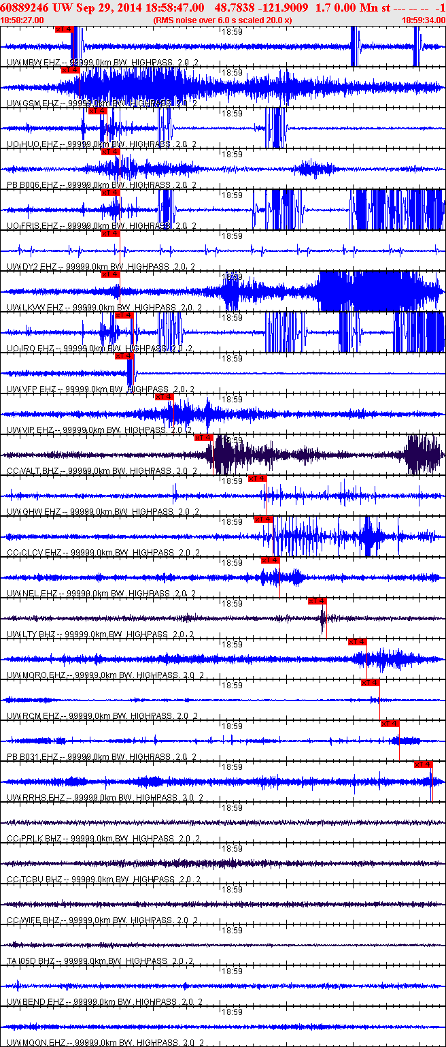Select the red pick marker on the RRHS trace
Viewport: 446px width, 1047px height.
click(423, 764)
